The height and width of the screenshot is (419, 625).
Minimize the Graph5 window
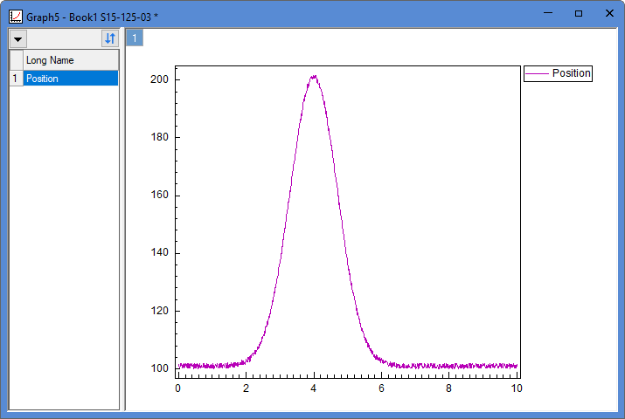click(548, 13)
